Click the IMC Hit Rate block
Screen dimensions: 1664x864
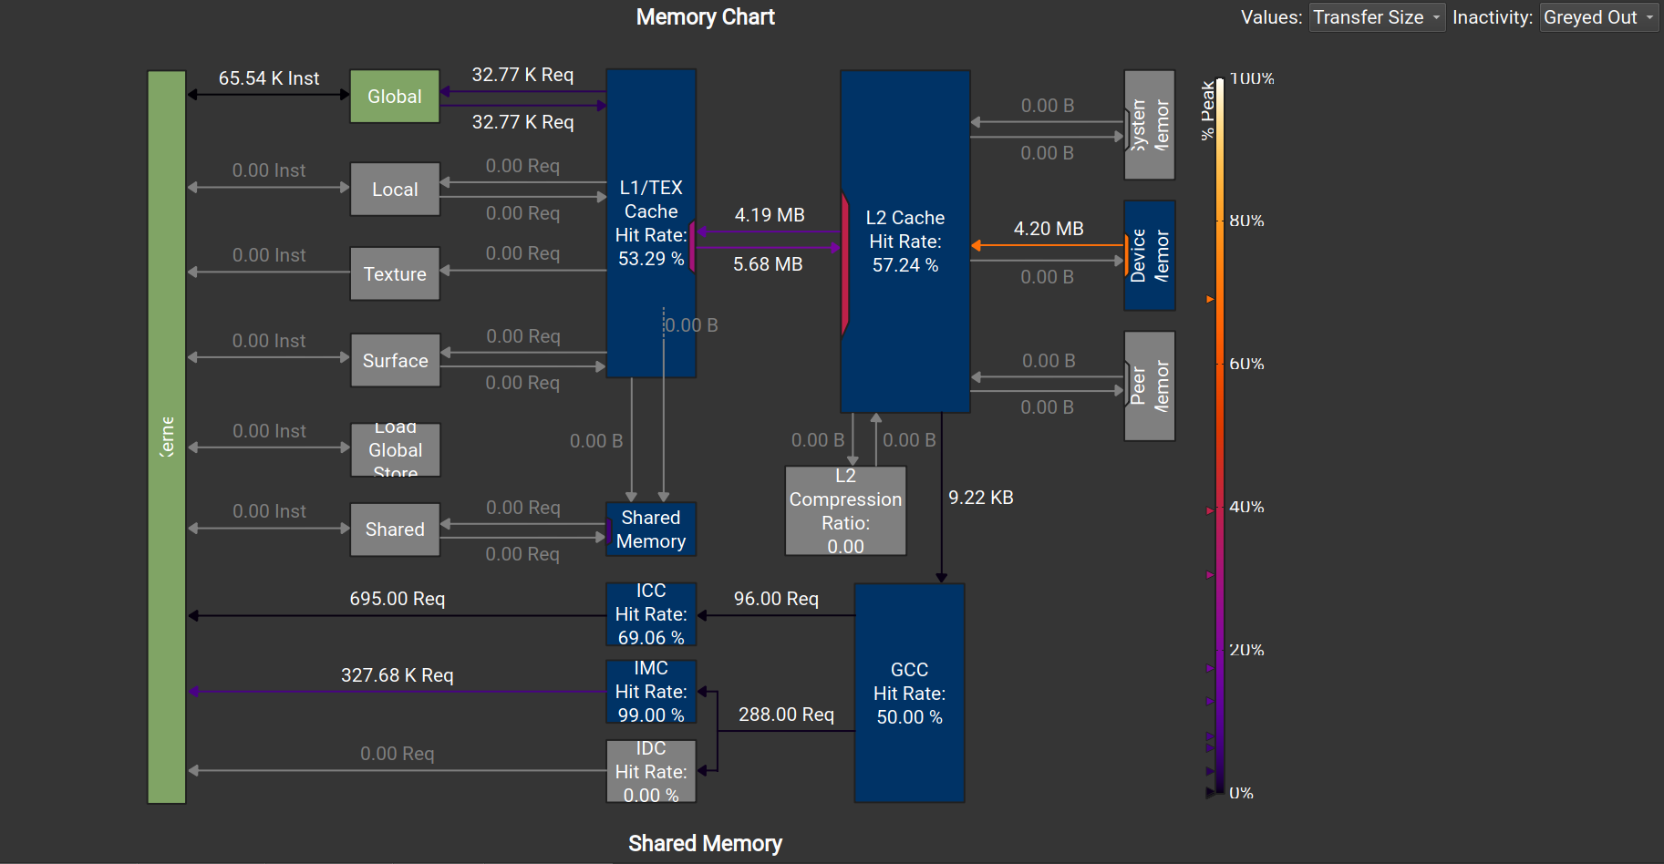[x=651, y=692]
